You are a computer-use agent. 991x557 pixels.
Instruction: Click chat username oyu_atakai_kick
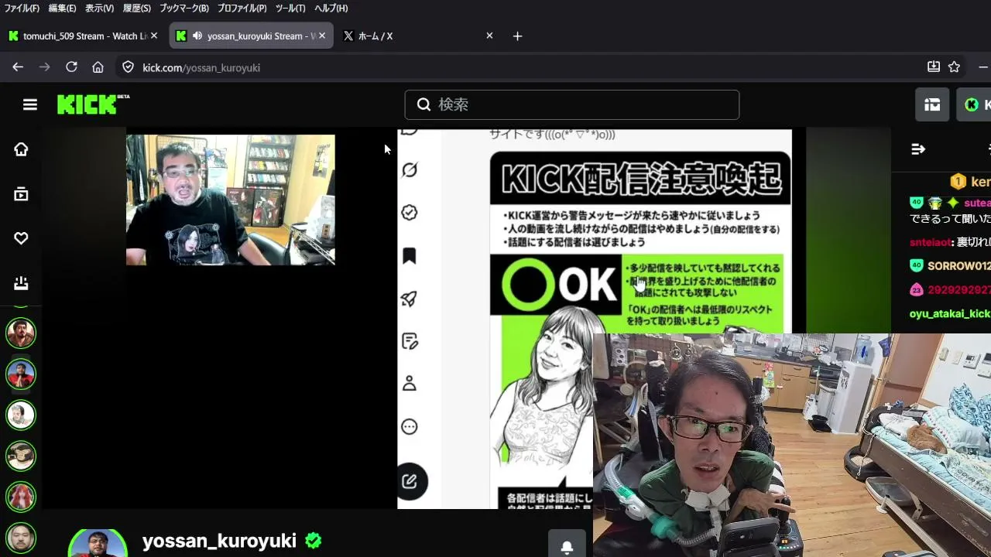point(950,313)
